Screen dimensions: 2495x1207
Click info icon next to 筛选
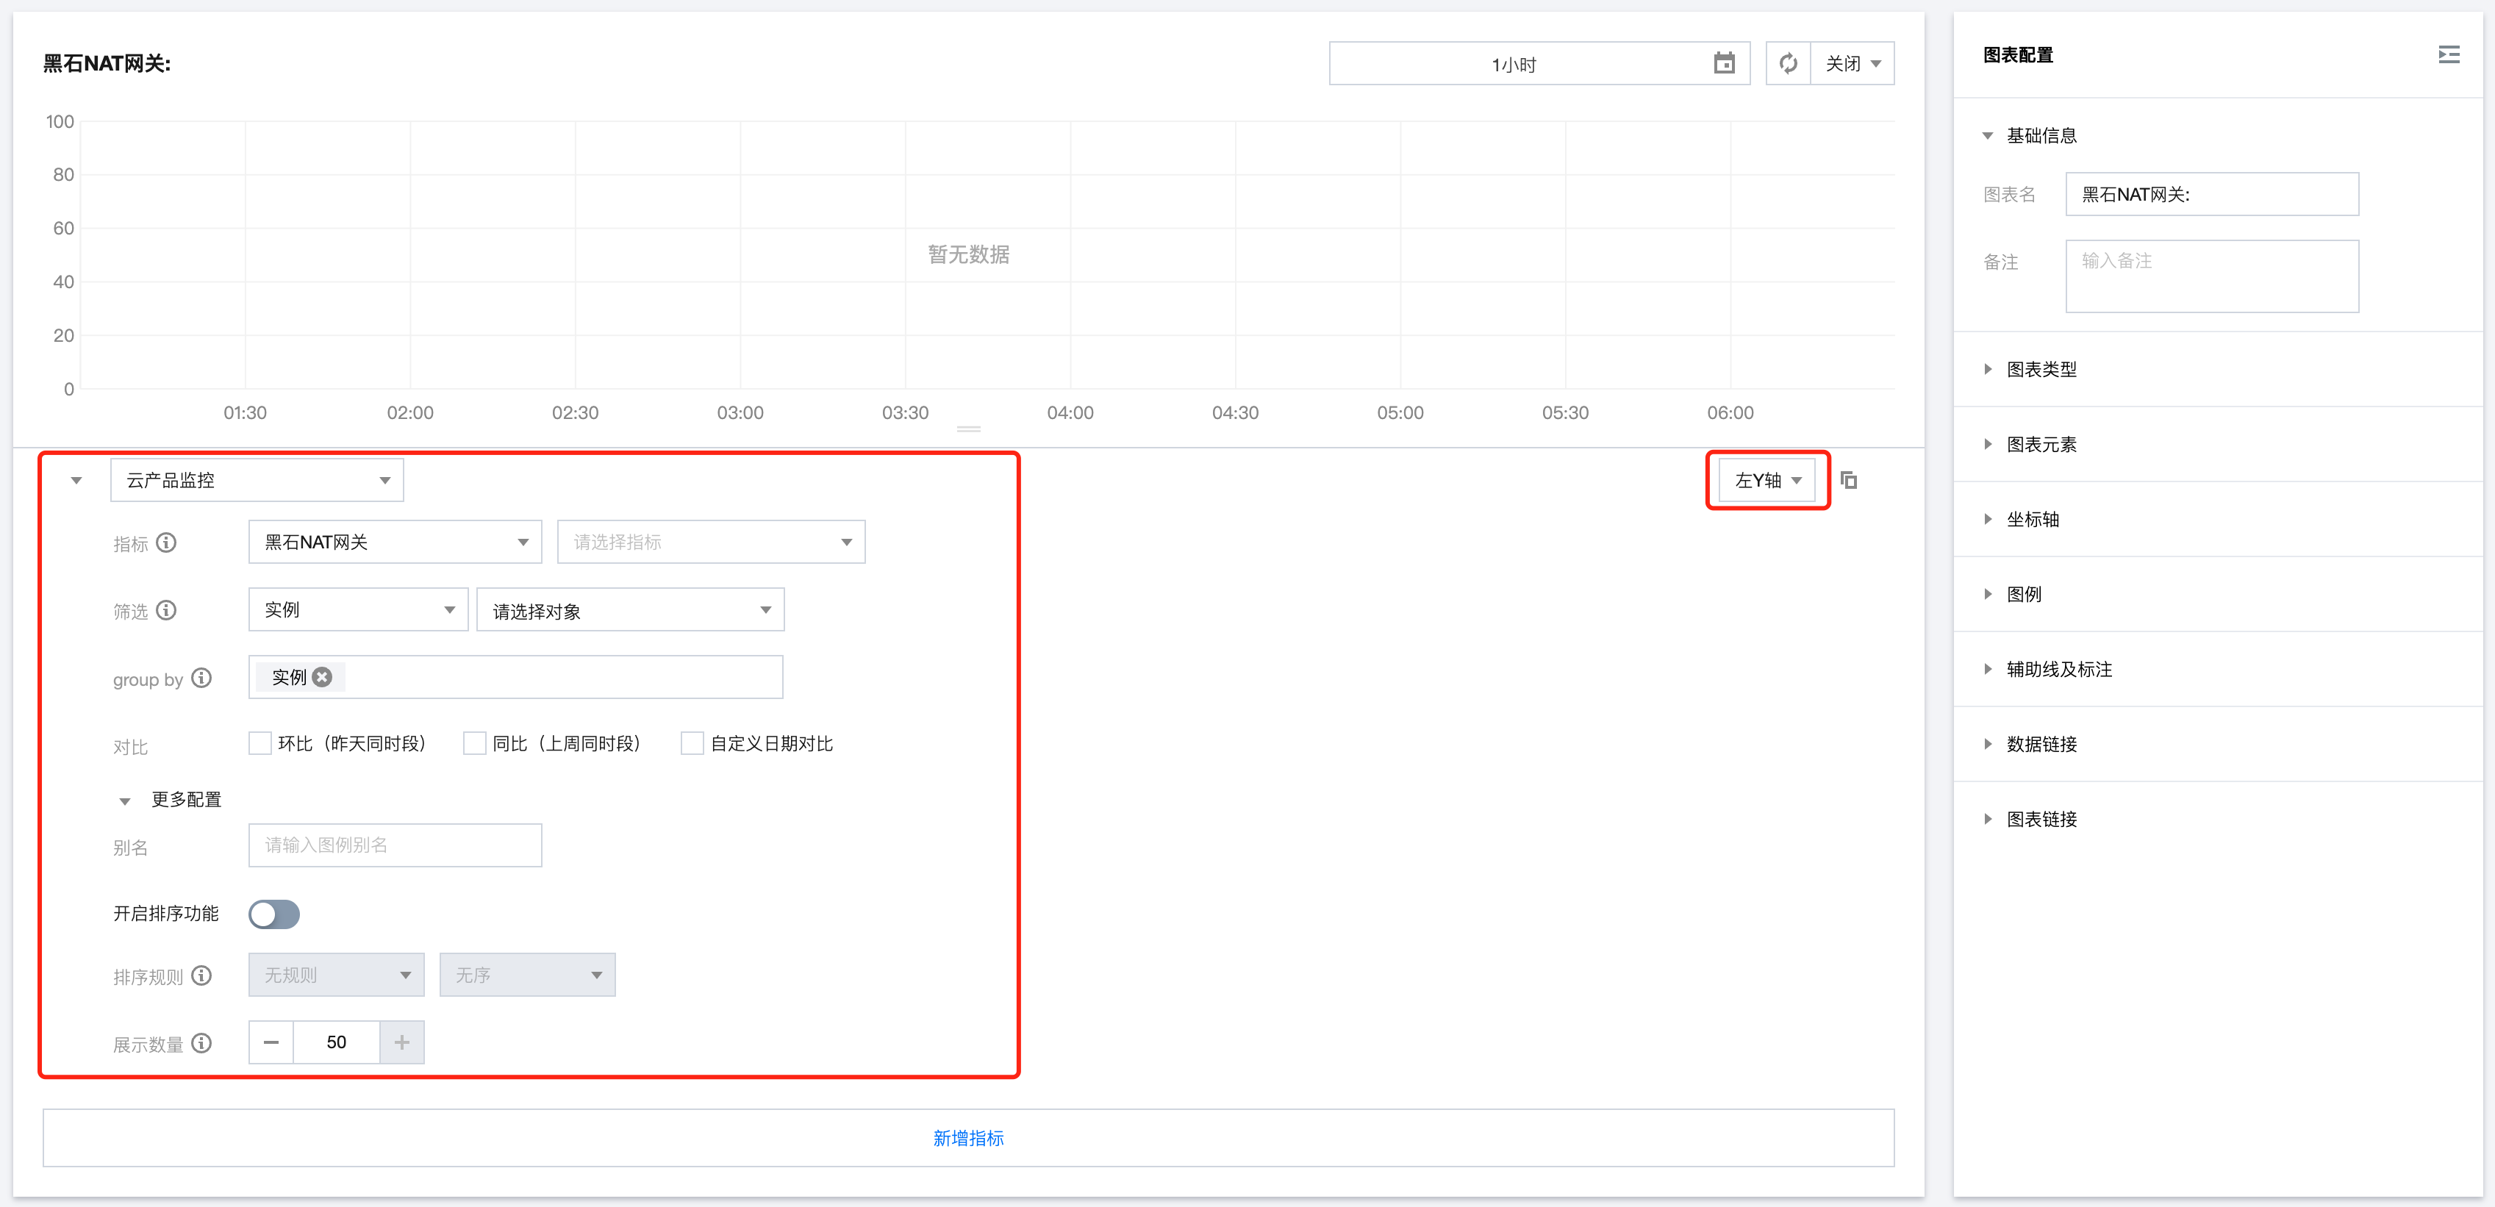pos(167,610)
